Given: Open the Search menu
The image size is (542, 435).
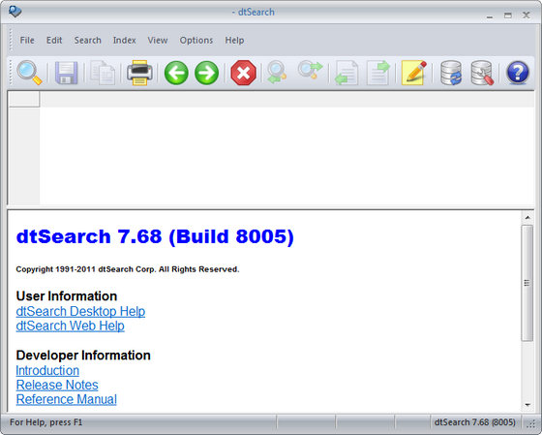Looking at the screenshot, I should click(x=87, y=40).
